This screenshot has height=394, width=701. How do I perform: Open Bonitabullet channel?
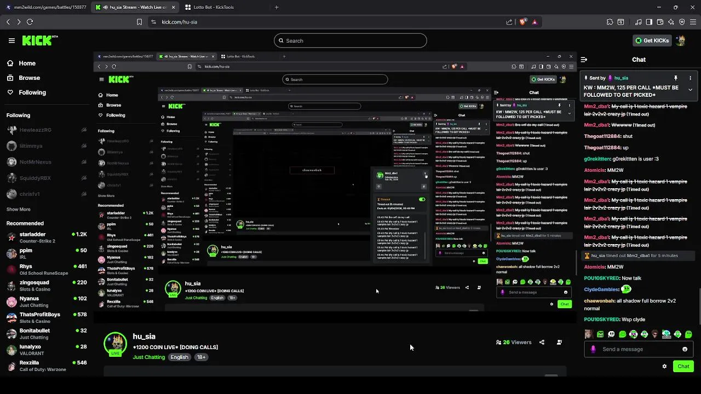47,334
